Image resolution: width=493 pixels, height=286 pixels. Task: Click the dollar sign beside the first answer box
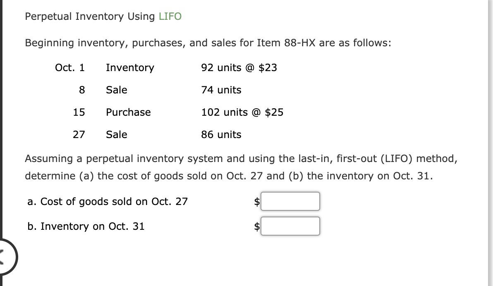[x=256, y=201]
